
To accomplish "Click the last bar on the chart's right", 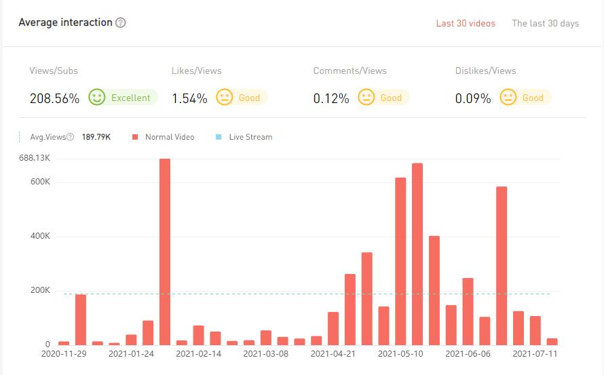I will (552, 341).
